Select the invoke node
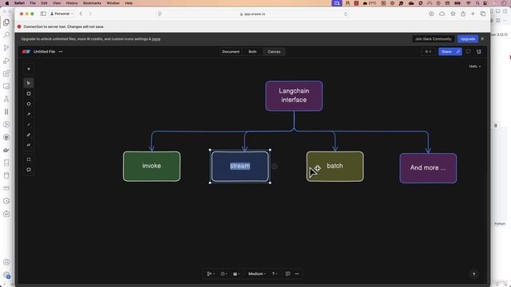Image resolution: width=511 pixels, height=287 pixels. [x=152, y=167]
